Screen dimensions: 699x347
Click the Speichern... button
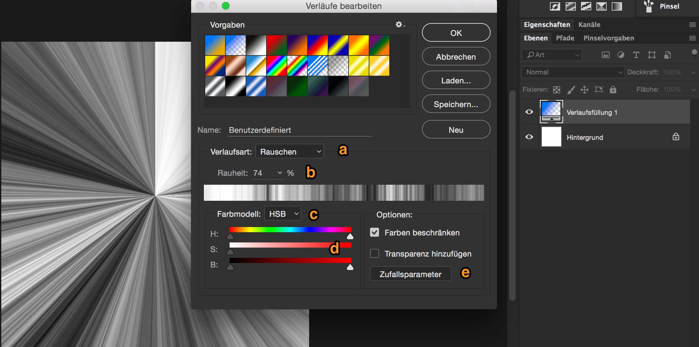point(456,104)
